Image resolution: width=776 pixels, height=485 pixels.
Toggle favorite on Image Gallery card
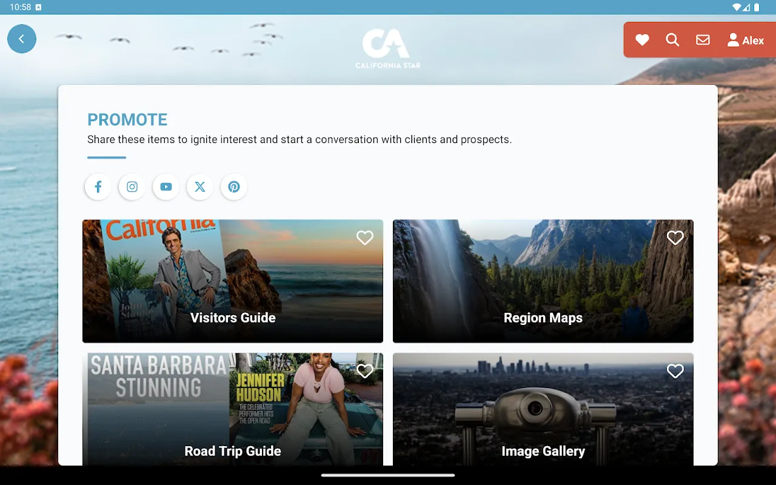click(675, 371)
